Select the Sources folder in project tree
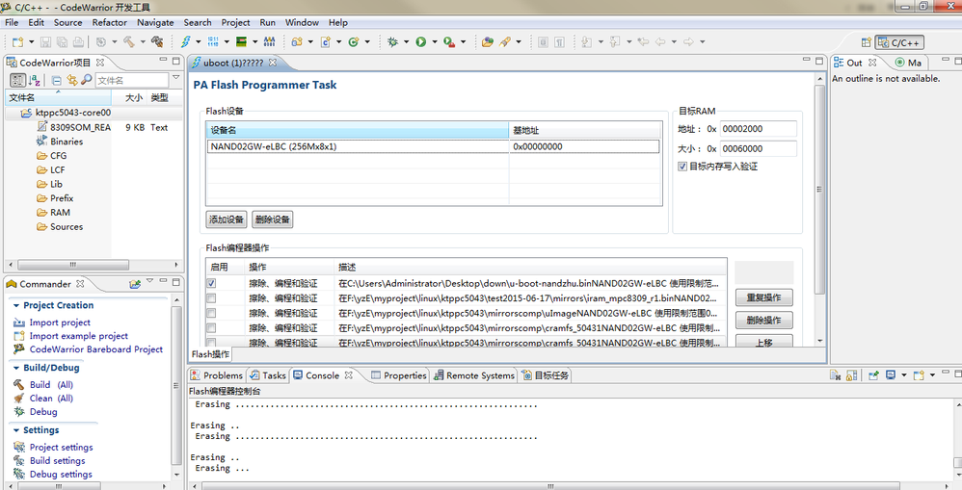Viewport: 962px width, 490px height. [x=66, y=227]
